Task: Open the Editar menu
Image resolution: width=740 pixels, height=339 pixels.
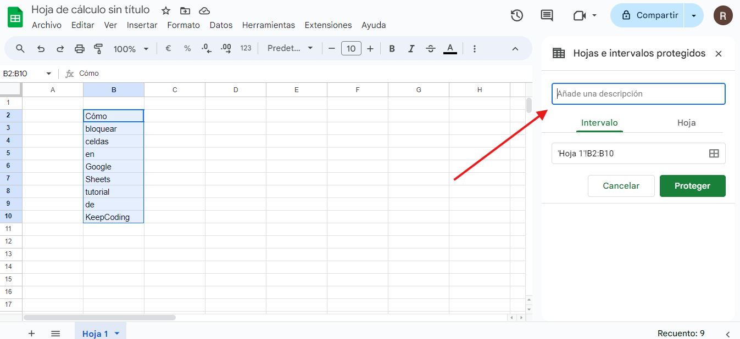Action: coord(83,25)
